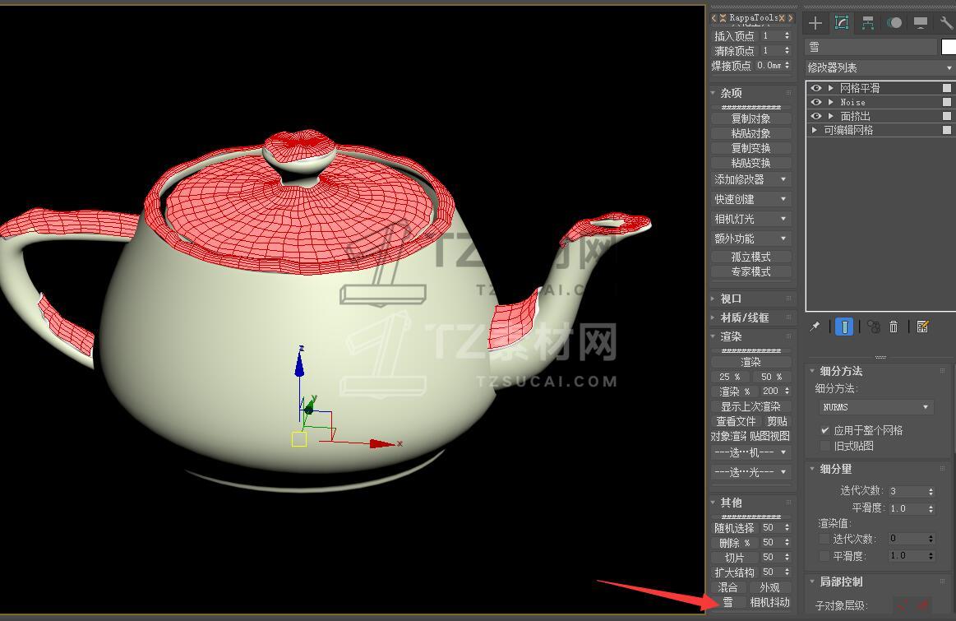The height and width of the screenshot is (621, 956).
Task: Enable render 迭代次数 checkbox
Action: pyautogui.click(x=824, y=539)
